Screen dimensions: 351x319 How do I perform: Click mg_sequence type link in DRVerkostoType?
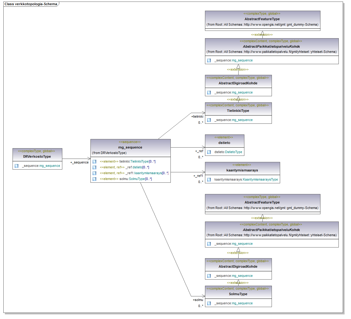pyautogui.click(x=49, y=166)
